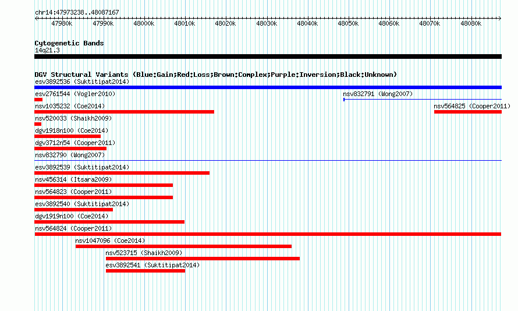The image size is (518, 311).
Task: Click the 48060k ruler tick label
Action: coord(389,23)
